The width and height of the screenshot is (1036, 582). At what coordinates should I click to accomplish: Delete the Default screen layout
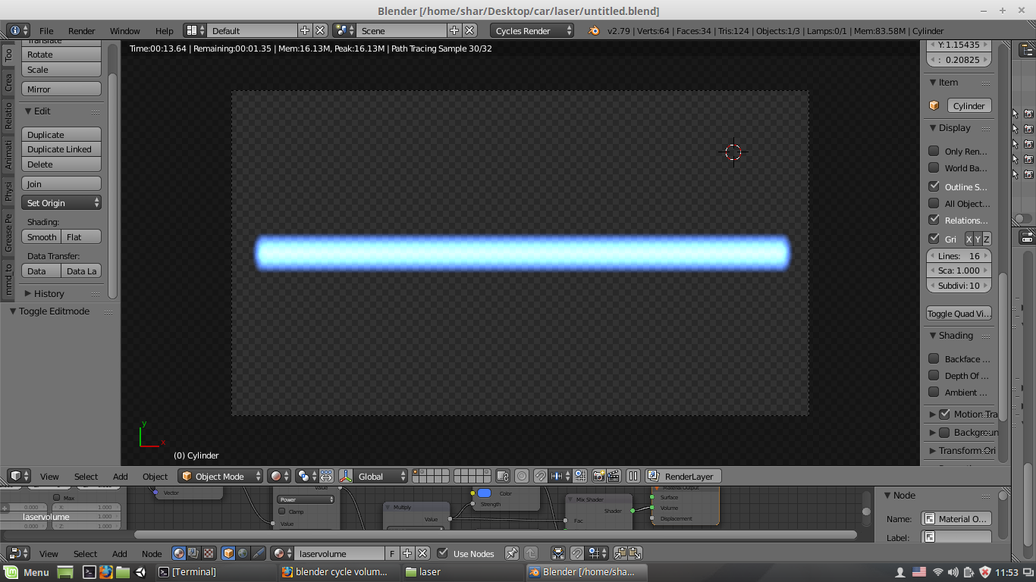point(320,30)
